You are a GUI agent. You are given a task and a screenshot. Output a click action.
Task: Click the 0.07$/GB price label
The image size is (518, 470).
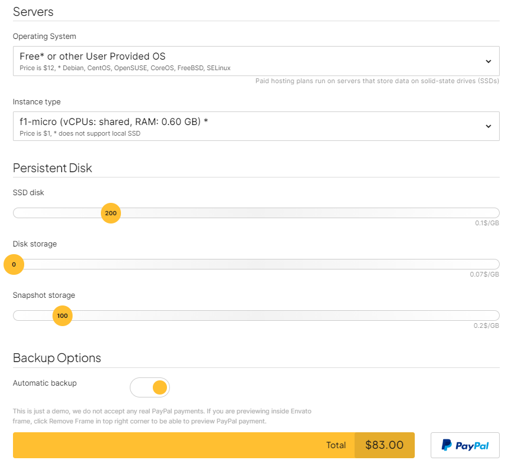484,274
